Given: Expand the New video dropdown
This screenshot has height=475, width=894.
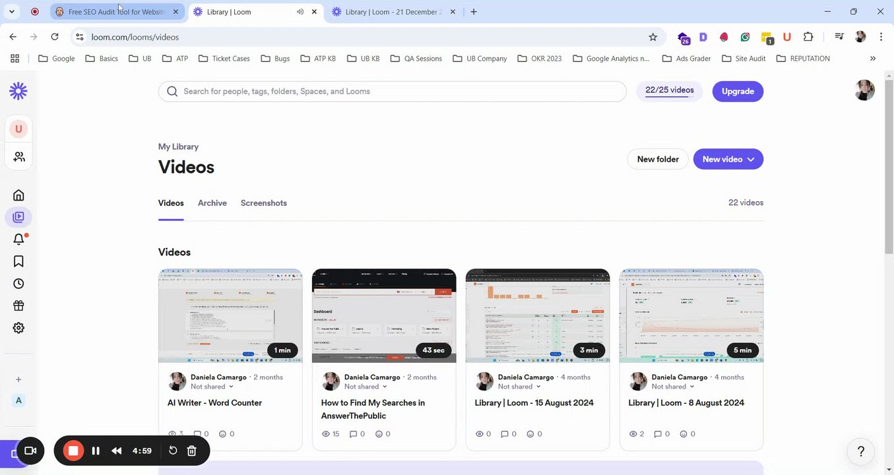Looking at the screenshot, I should tap(750, 159).
